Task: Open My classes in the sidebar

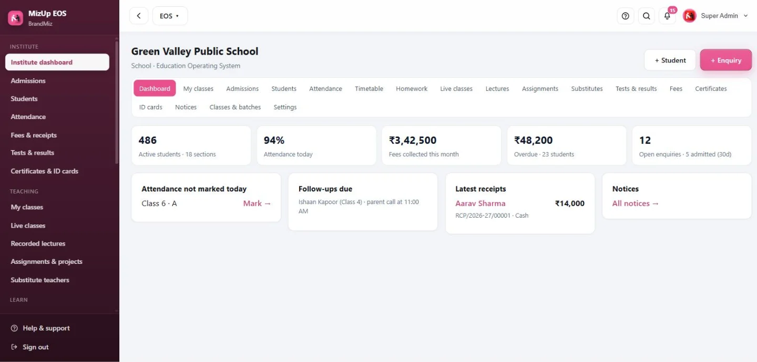Action: click(57, 207)
